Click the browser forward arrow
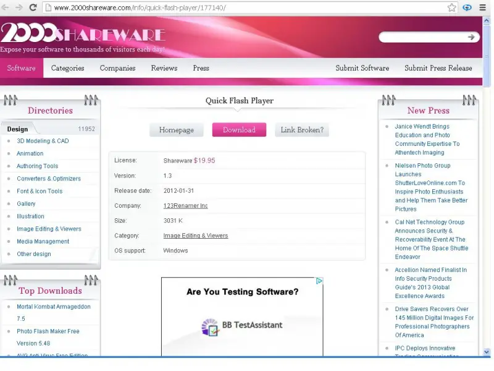 (19, 7)
